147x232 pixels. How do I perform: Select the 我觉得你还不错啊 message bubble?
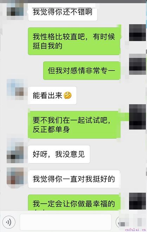pyautogui.click(x=63, y=12)
